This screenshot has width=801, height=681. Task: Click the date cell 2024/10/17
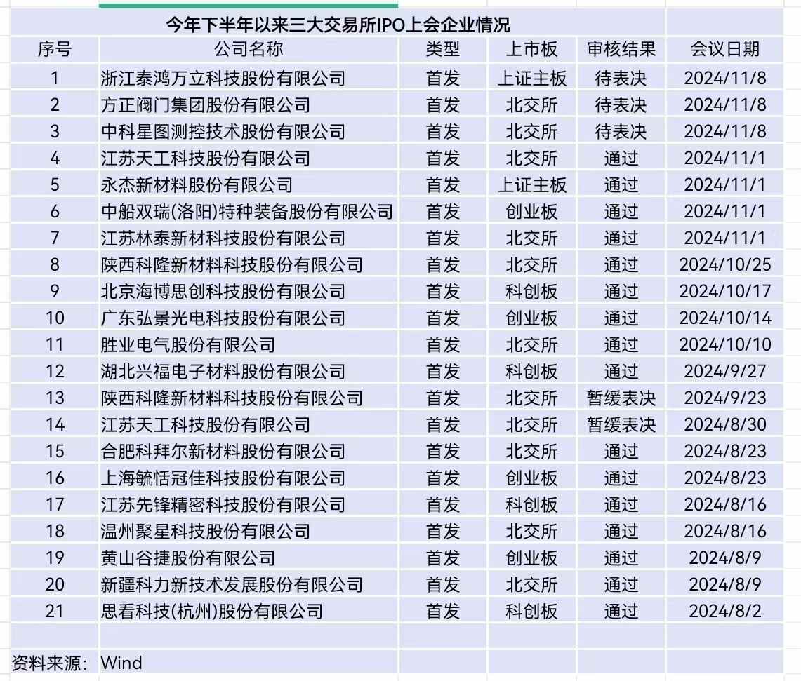point(725,291)
